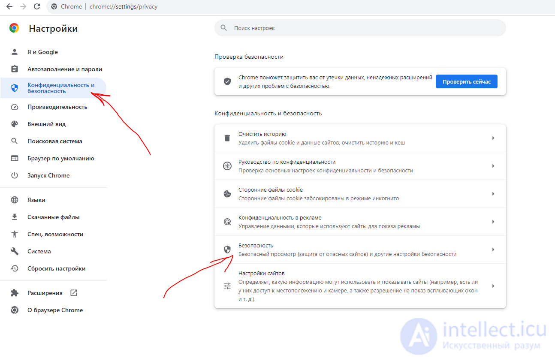Click the magnifier icon for Поисковая система
Image resolution: width=555 pixels, height=361 pixels.
[x=15, y=141]
